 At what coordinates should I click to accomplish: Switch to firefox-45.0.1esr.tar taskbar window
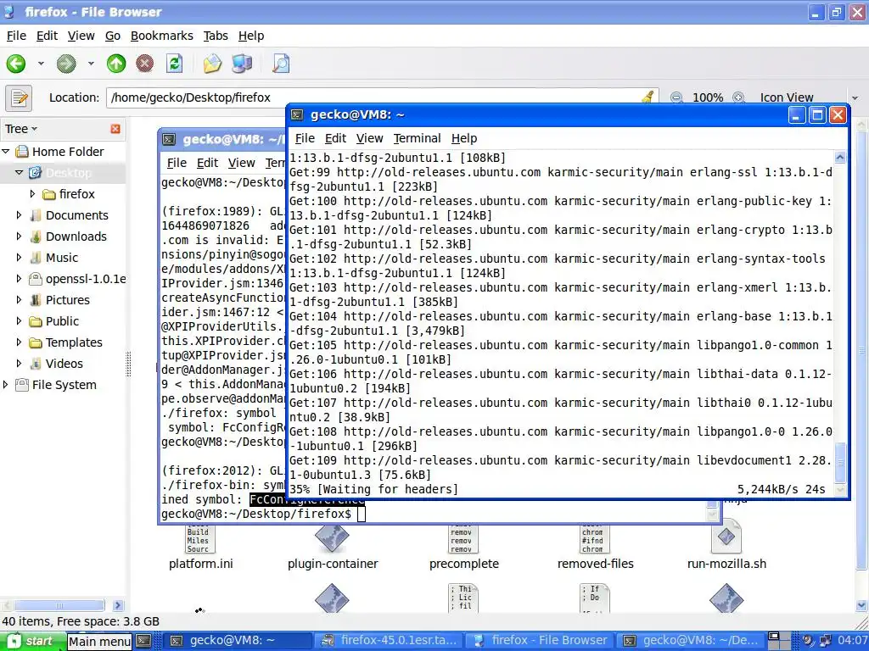pos(390,641)
